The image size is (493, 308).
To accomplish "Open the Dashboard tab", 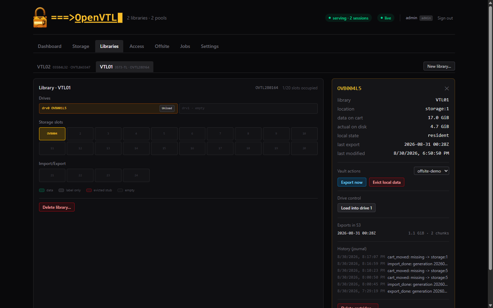I will coord(50,46).
